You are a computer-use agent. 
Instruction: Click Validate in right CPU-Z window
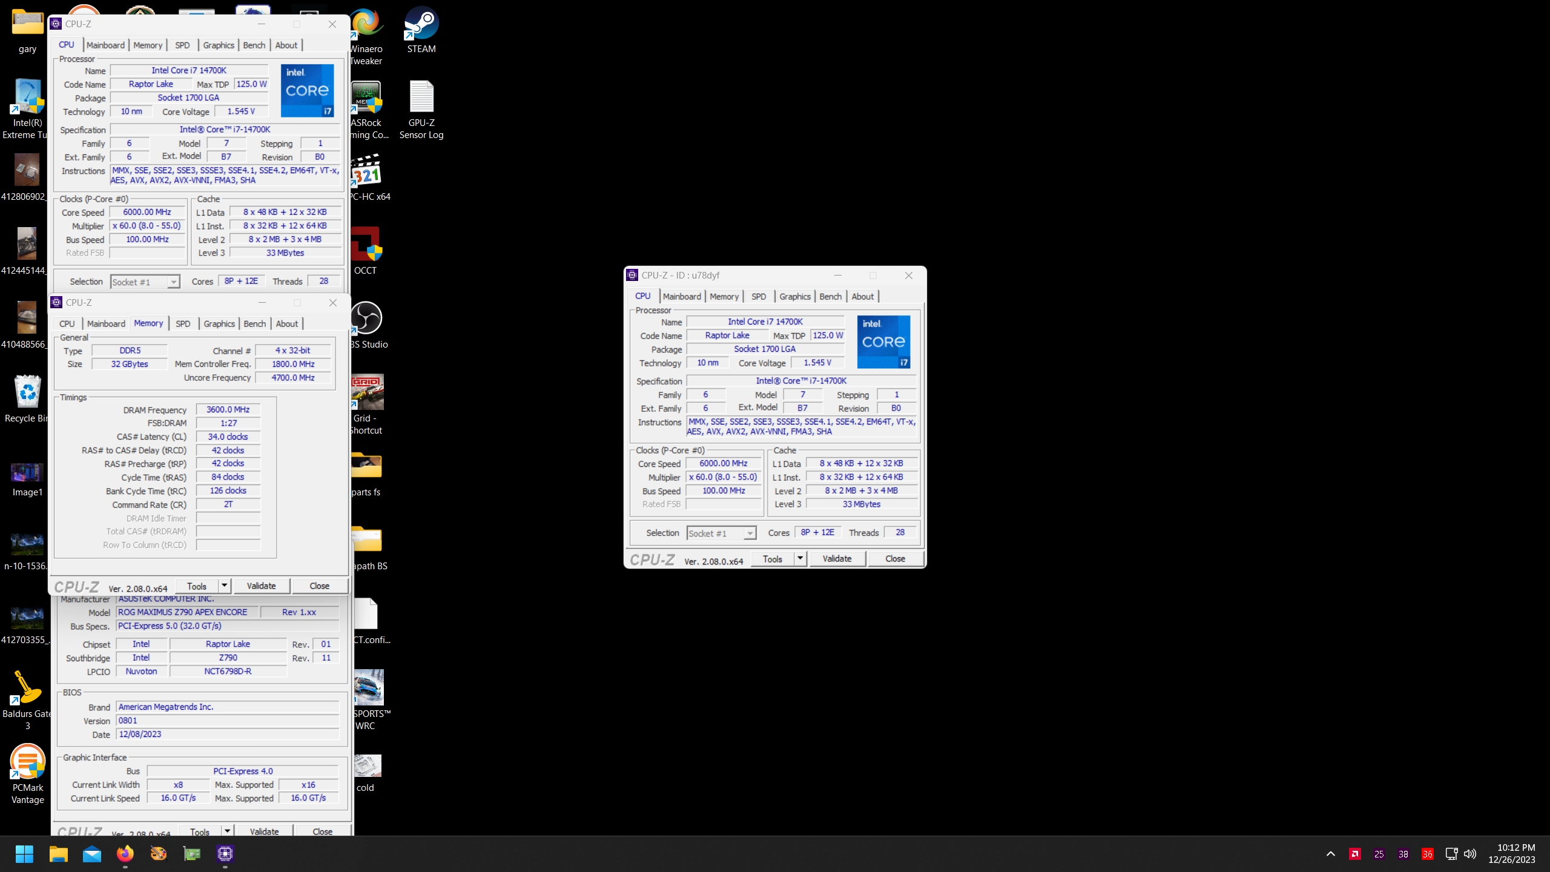pos(837,558)
